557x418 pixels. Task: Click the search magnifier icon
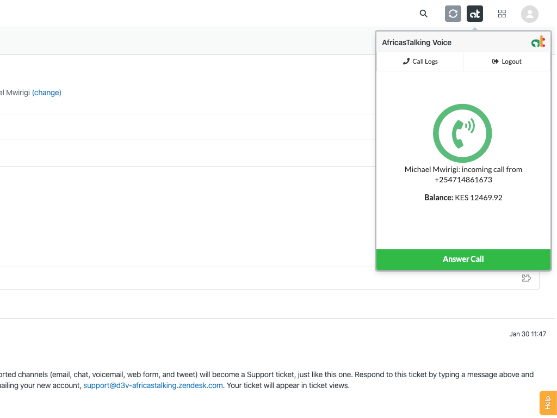pyautogui.click(x=424, y=14)
